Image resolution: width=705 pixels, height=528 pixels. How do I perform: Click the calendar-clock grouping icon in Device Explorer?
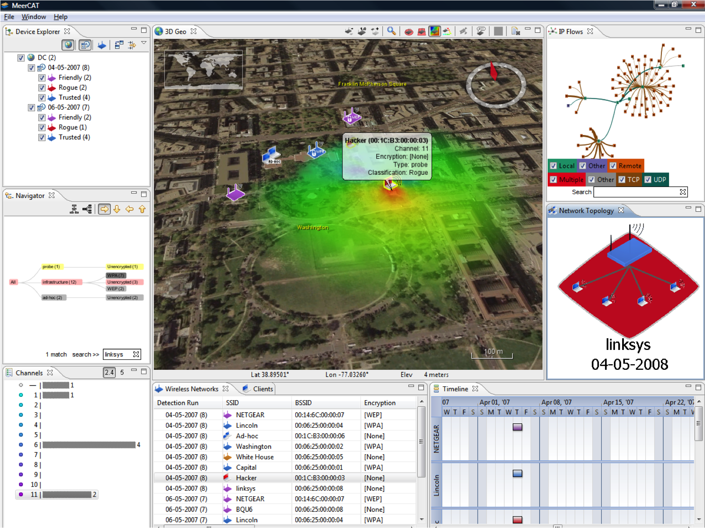(85, 45)
